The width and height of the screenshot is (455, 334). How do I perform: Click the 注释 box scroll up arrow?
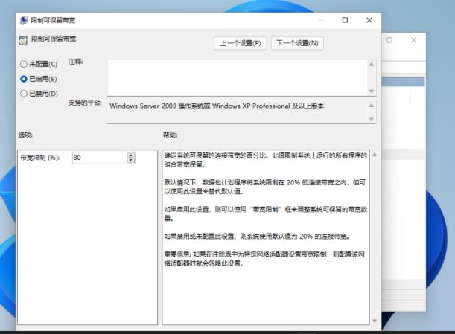click(372, 64)
